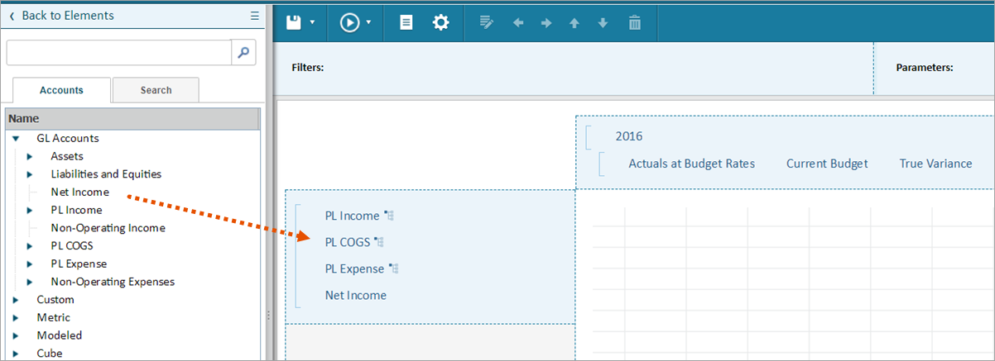Image resolution: width=995 pixels, height=361 pixels.
Task: Select the Current Budget column
Action: point(827,164)
